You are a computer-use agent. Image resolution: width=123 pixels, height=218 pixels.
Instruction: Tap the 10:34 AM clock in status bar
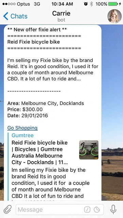coord(62,4)
